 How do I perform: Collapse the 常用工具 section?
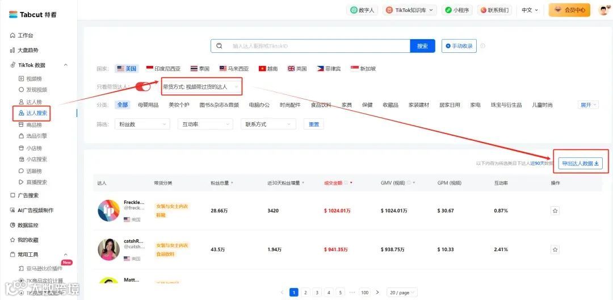pos(66,255)
